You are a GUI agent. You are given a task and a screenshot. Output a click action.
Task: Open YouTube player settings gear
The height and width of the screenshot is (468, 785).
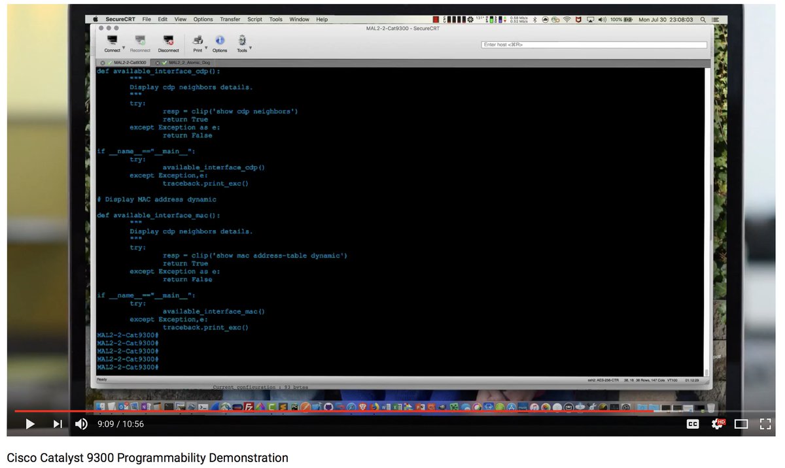[717, 424]
